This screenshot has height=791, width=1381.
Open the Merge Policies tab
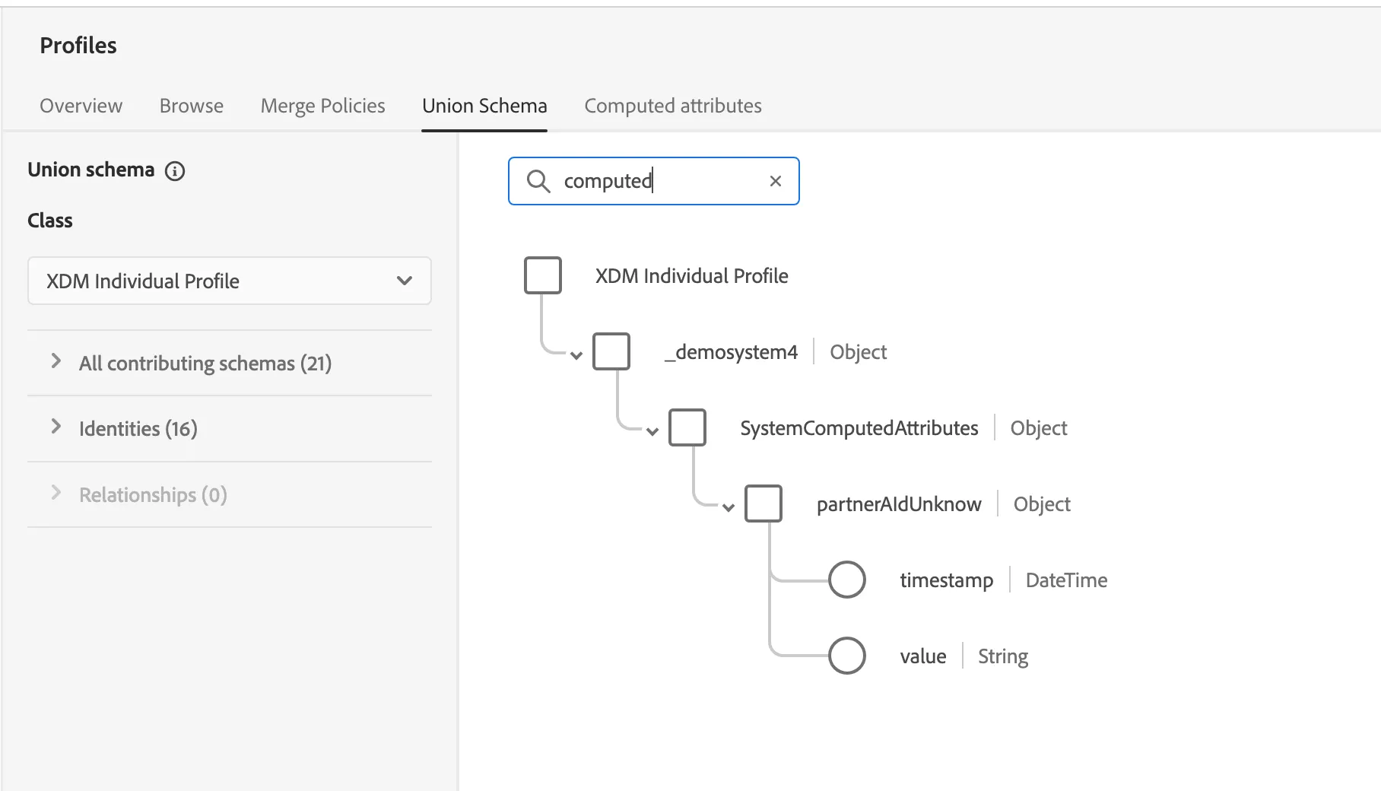click(323, 106)
